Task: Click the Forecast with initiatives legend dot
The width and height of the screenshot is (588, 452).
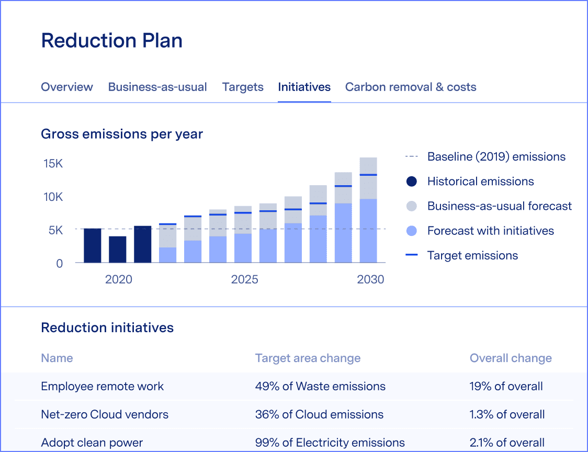Action: pyautogui.click(x=412, y=231)
